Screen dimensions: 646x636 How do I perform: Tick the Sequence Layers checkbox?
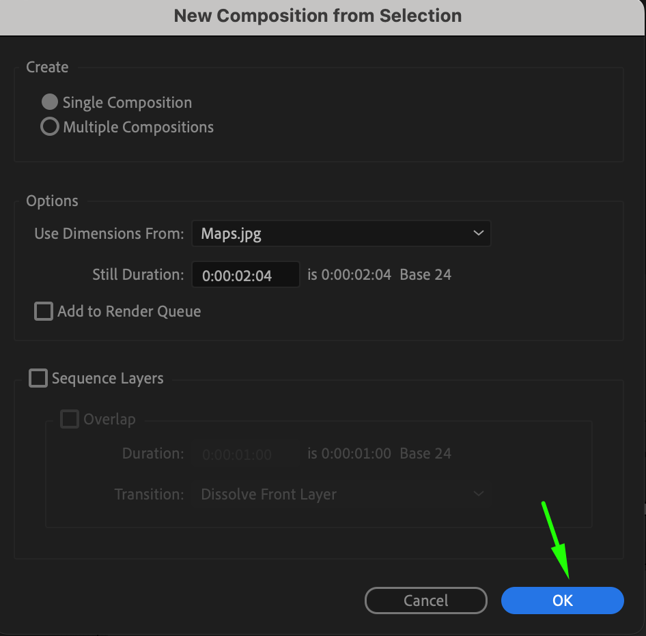38,378
